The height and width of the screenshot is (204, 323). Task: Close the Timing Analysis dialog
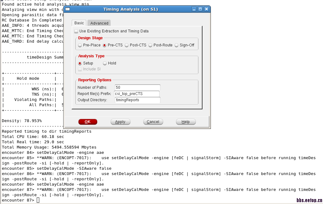[206, 9]
